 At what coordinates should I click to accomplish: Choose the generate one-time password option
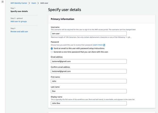click(x=52, y=52)
